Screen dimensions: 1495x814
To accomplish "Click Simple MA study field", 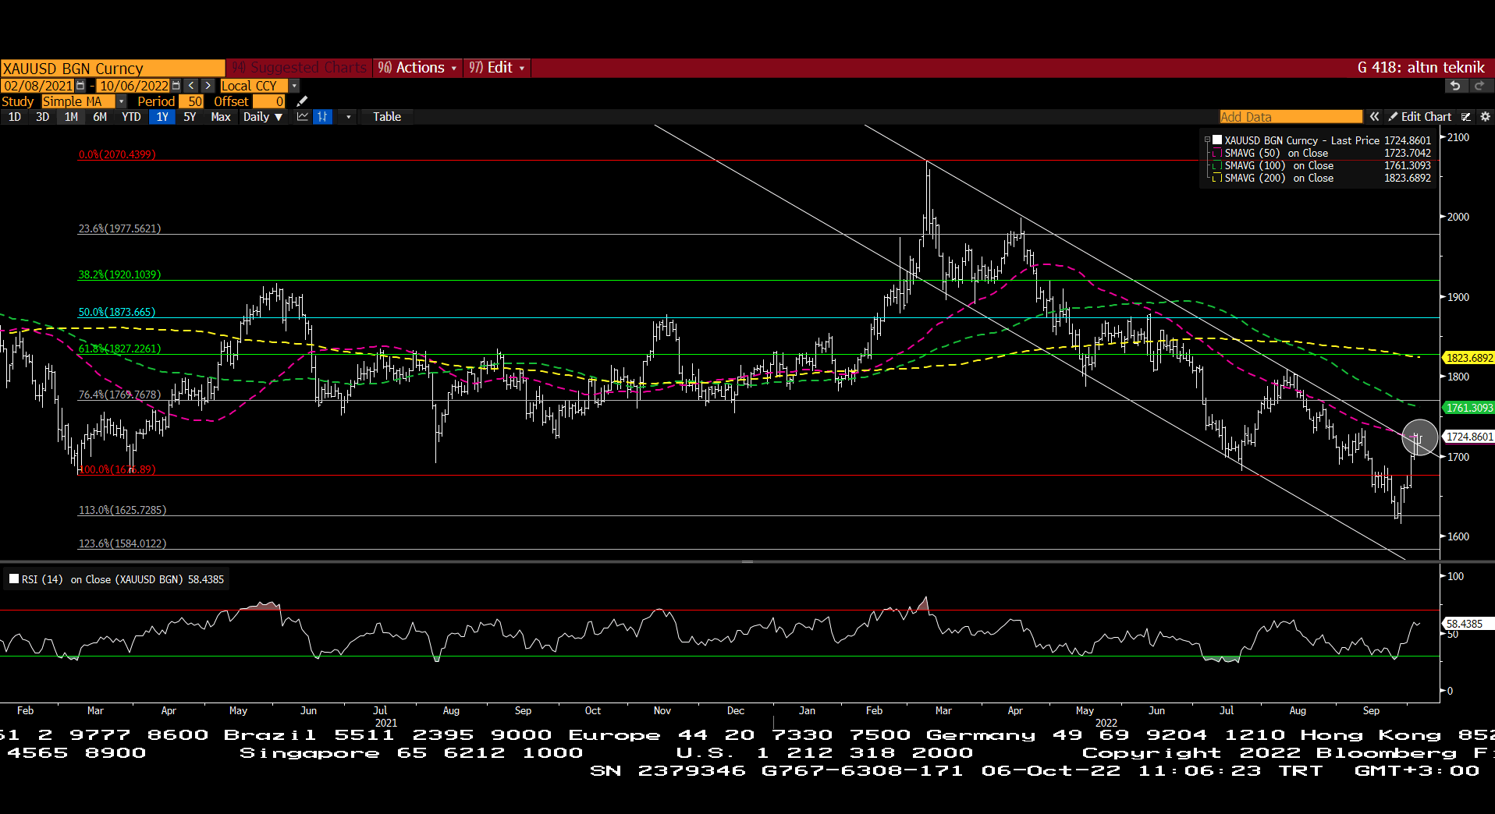I will [78, 101].
